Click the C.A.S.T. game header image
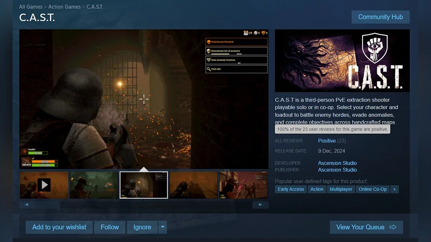The height and width of the screenshot is (242, 431). [342, 61]
